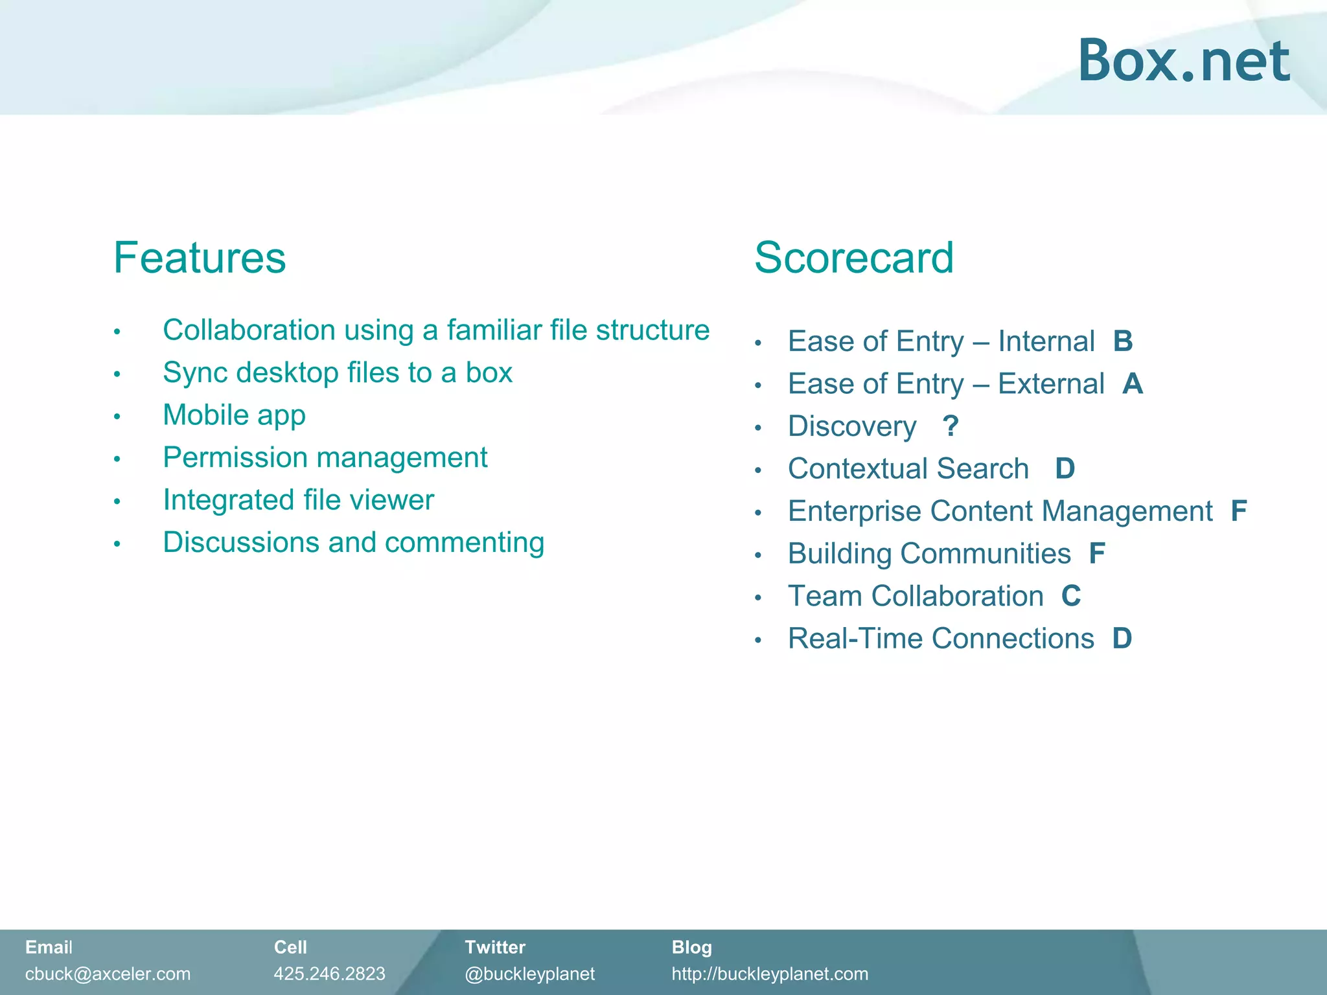Viewport: 1327px width, 995px height.
Task: Click grade A next to Ease of Entry External
Action: coord(1132,383)
